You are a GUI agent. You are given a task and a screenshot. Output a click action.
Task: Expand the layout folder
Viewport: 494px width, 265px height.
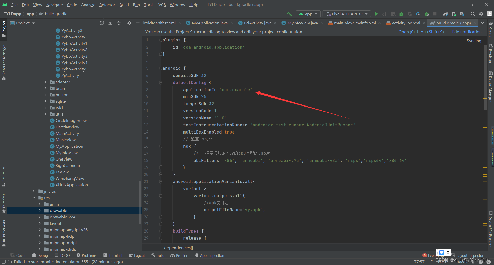(x=40, y=223)
